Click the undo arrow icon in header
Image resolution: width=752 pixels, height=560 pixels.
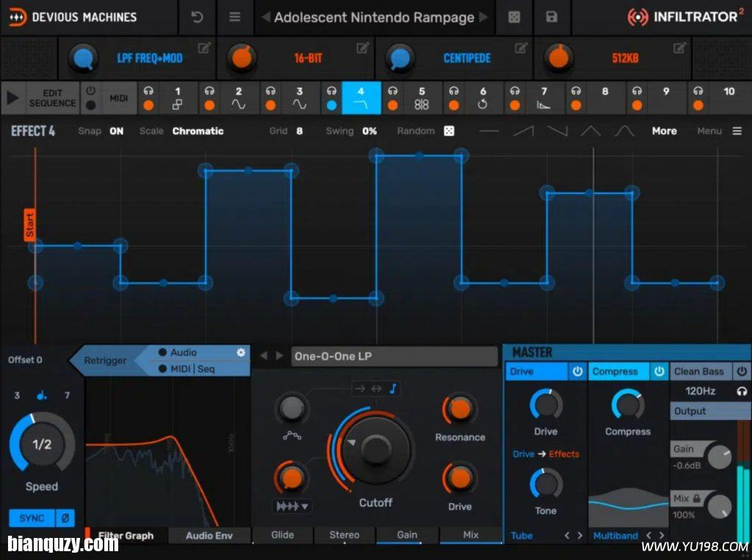[x=197, y=17]
